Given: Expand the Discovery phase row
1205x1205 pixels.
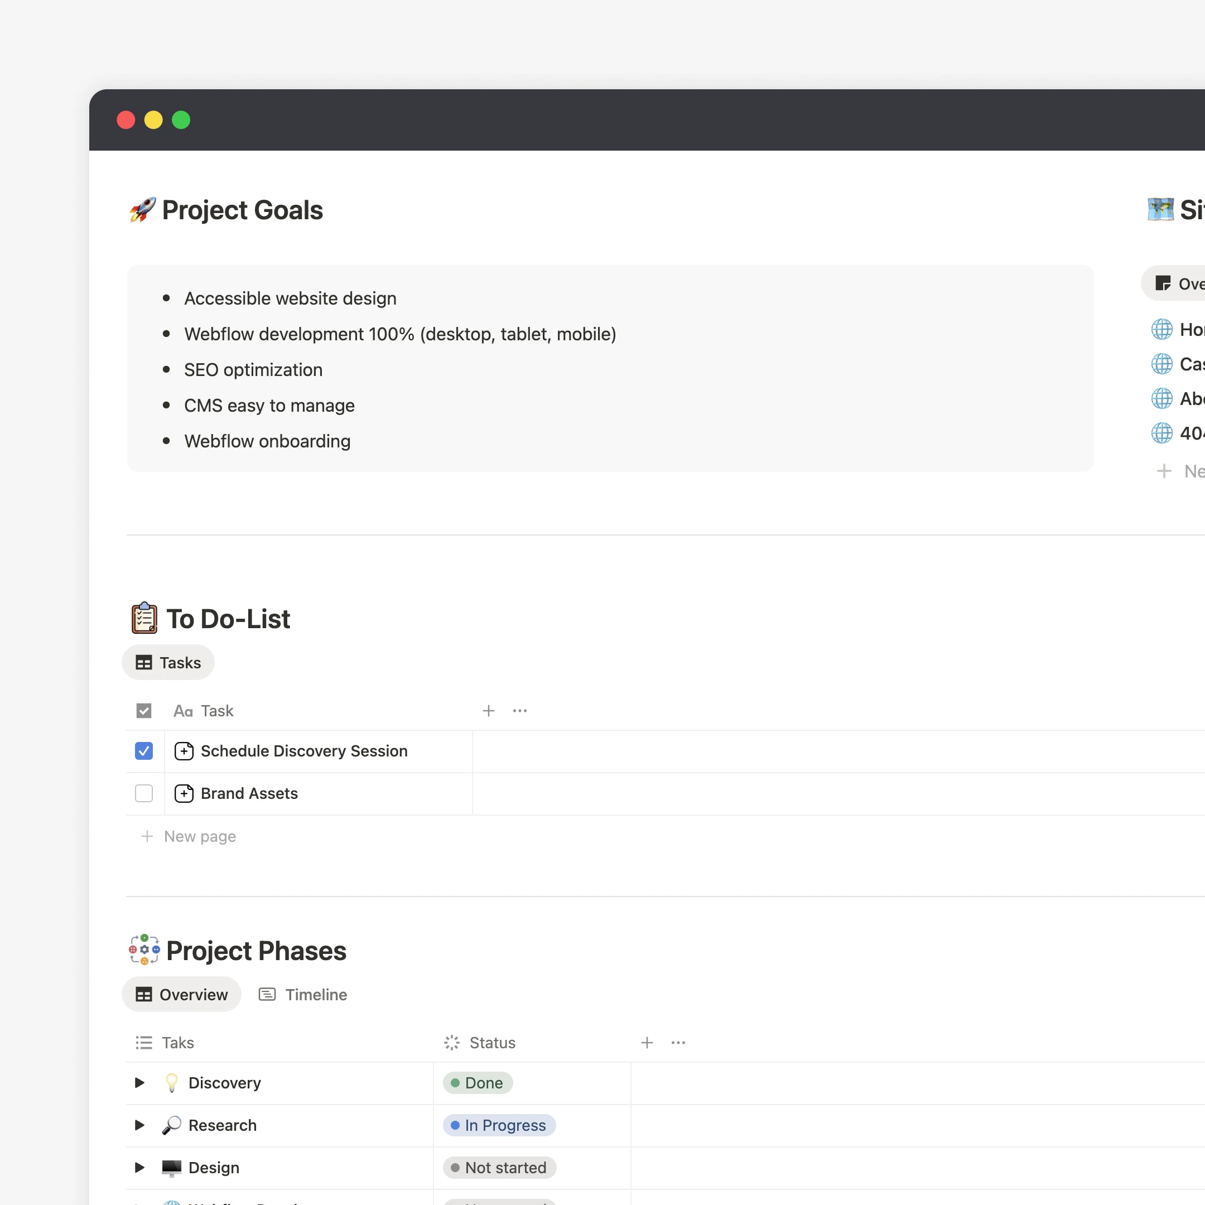Looking at the screenshot, I should (x=139, y=1083).
